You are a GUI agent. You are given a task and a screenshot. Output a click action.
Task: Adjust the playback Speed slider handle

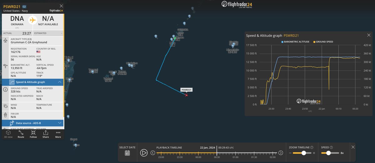328,153
